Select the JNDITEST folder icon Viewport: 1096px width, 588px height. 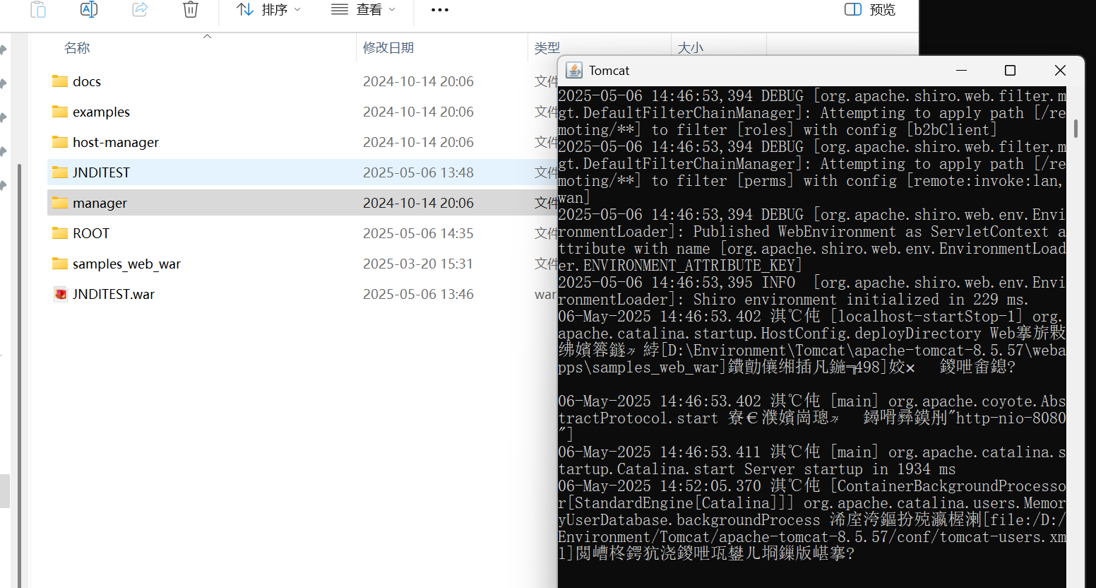60,172
